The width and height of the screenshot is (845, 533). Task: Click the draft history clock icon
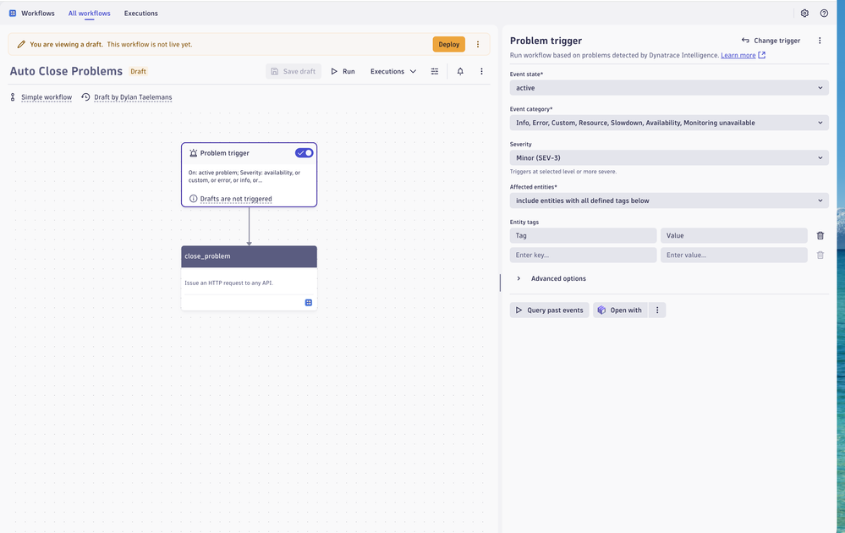tap(85, 97)
